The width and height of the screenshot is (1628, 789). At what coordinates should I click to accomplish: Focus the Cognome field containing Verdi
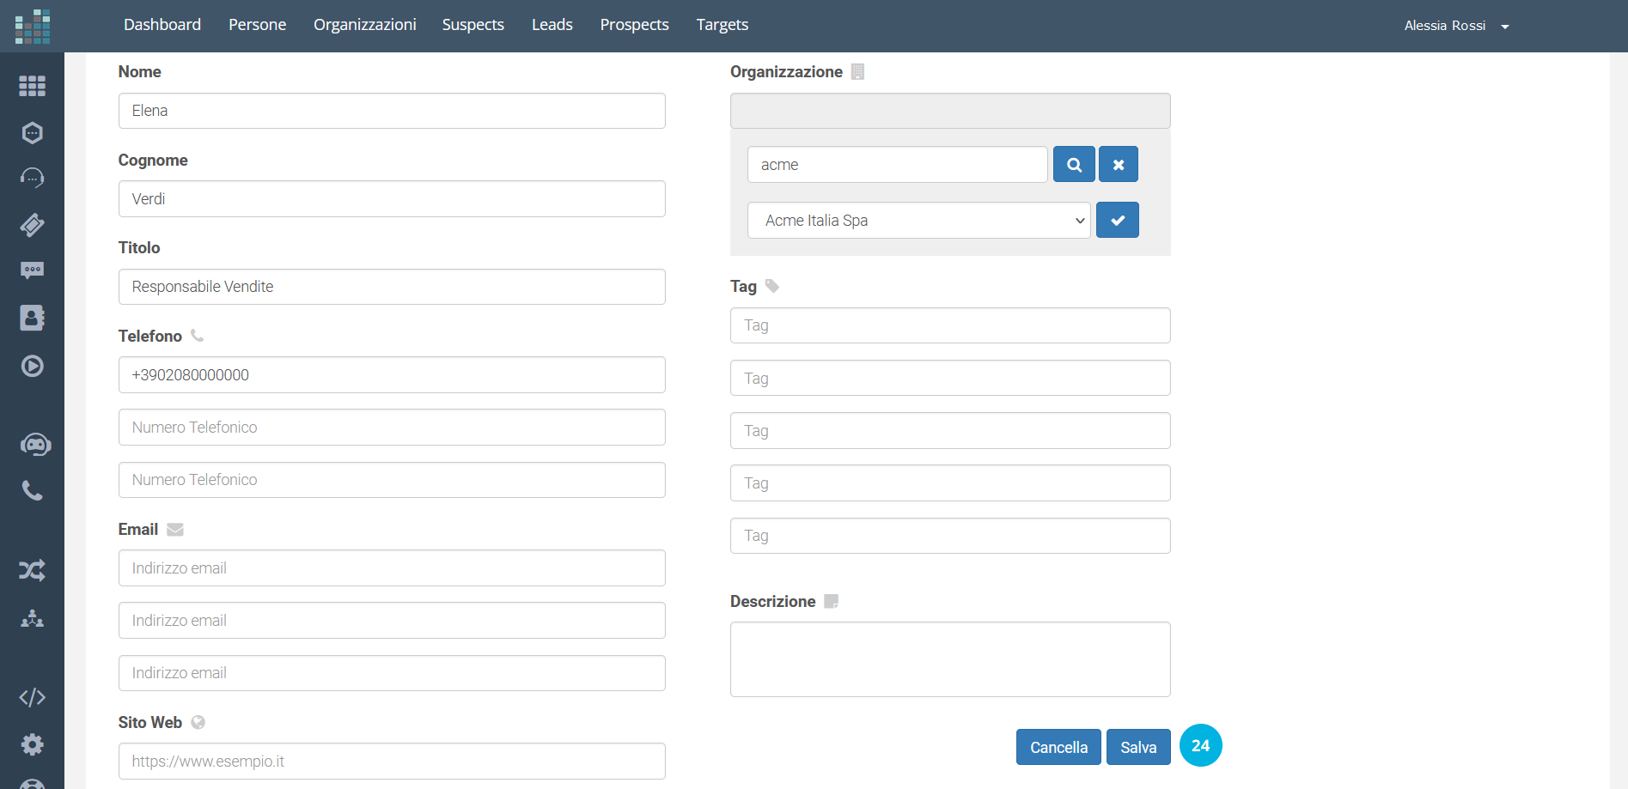(392, 198)
